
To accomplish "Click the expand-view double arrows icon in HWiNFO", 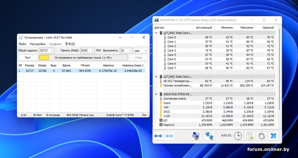I will tap(158, 136).
